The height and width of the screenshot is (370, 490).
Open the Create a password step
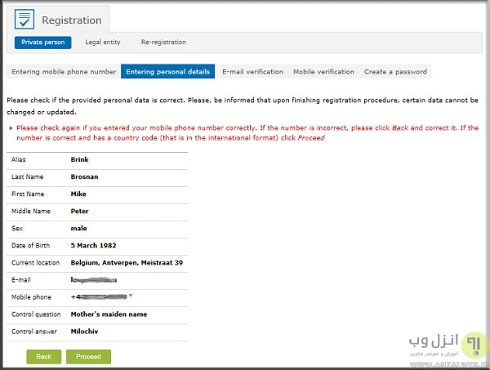coord(395,72)
